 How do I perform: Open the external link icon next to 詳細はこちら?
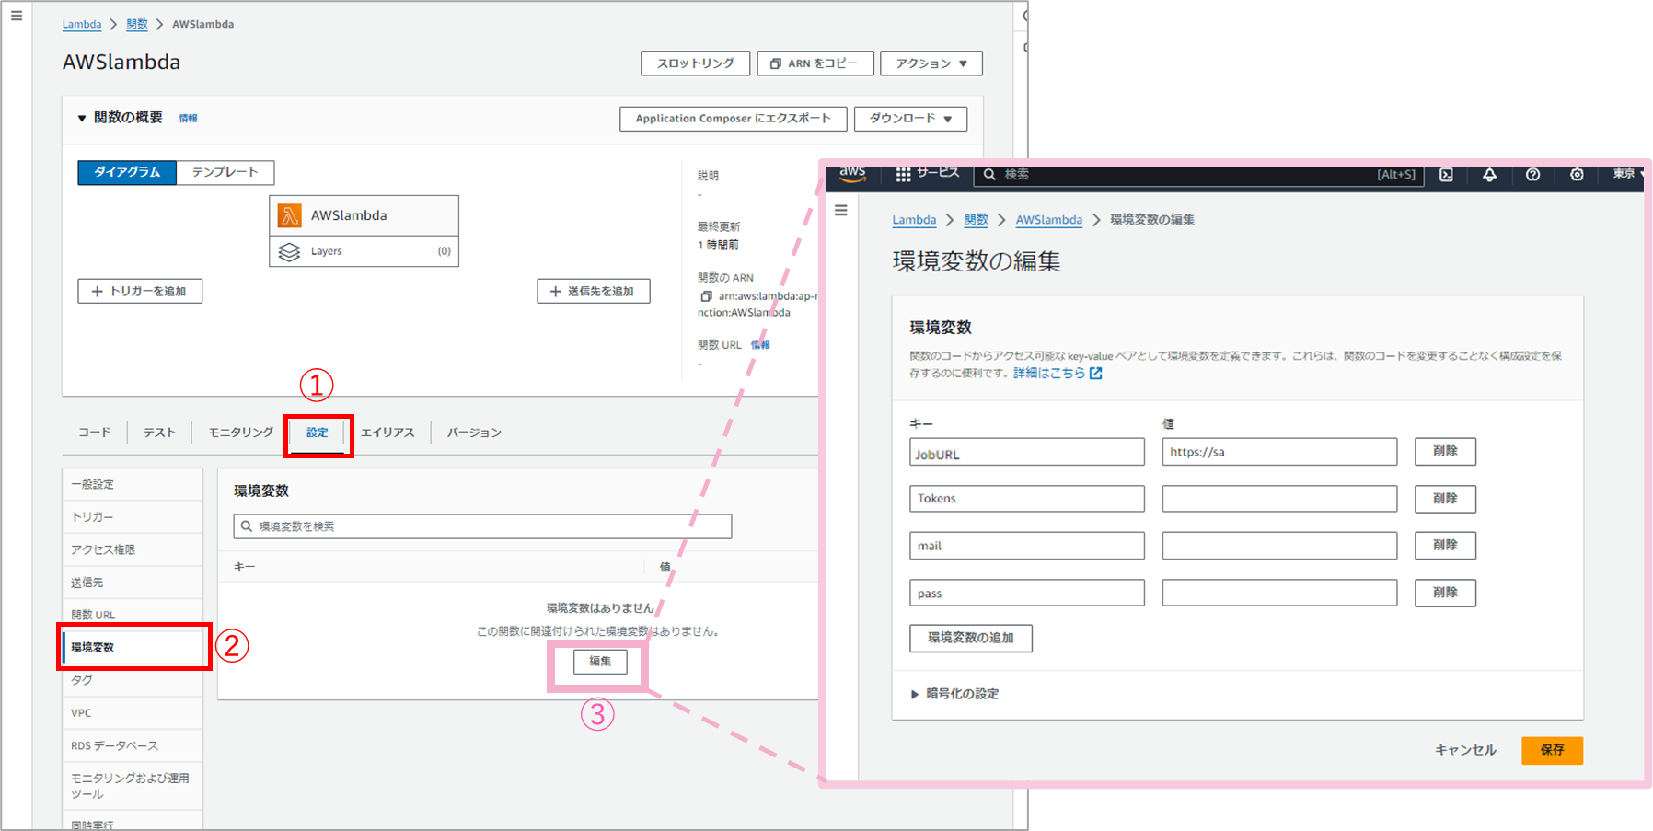pyautogui.click(x=1095, y=374)
